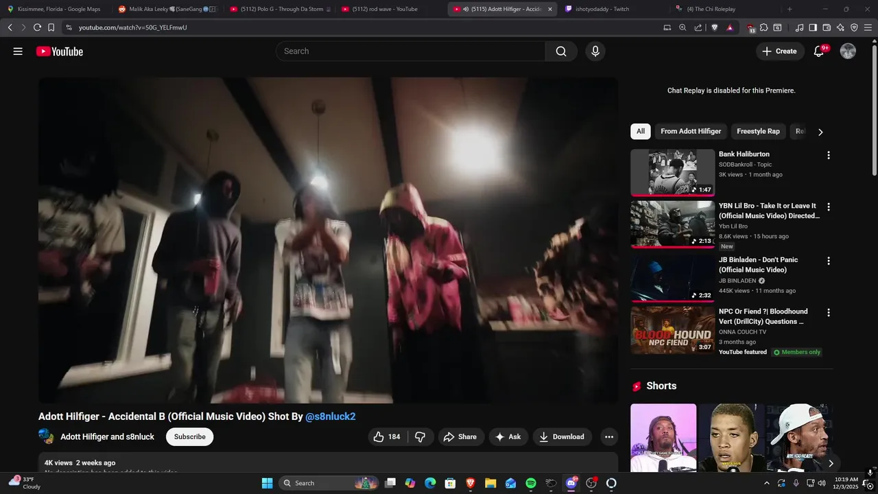878x494 pixels.
Task: Open options for YBN Lil Bro video
Action: [x=828, y=207]
